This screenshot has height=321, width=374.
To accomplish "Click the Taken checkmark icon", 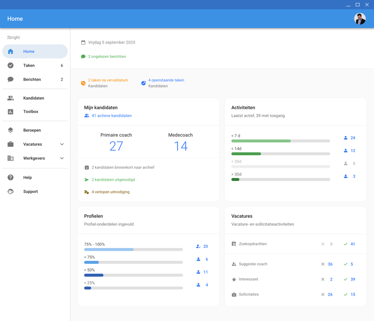I will (11, 66).
